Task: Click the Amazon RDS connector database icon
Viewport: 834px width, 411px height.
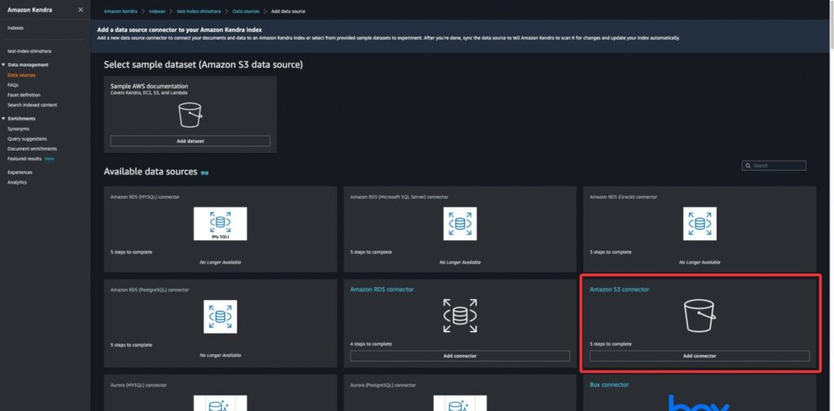Action: tap(459, 316)
